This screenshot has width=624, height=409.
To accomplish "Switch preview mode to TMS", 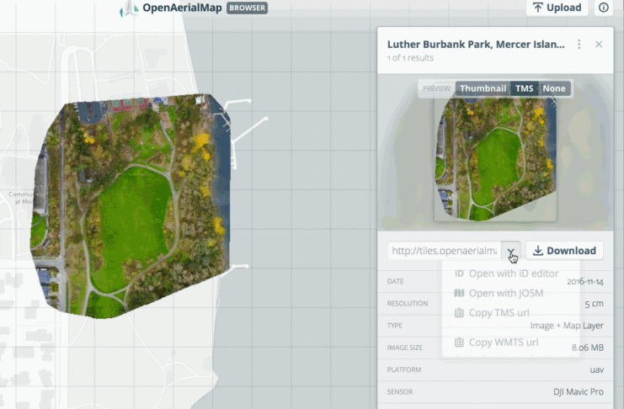I will (524, 88).
